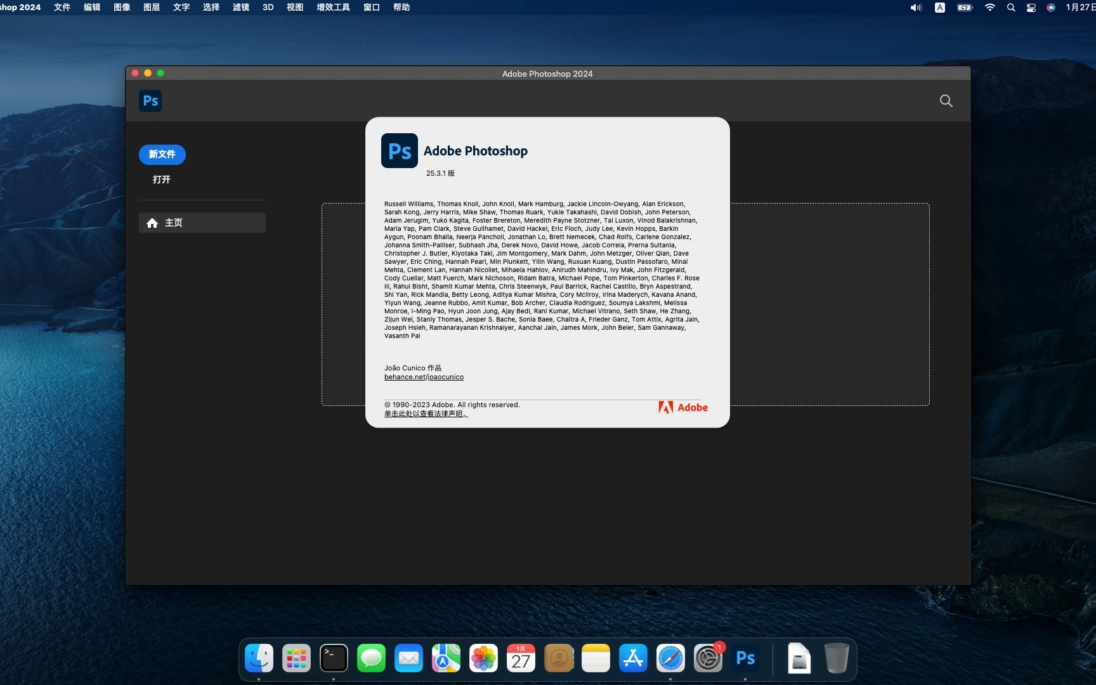
Task: Open Messages from the dock
Action: coord(371,658)
